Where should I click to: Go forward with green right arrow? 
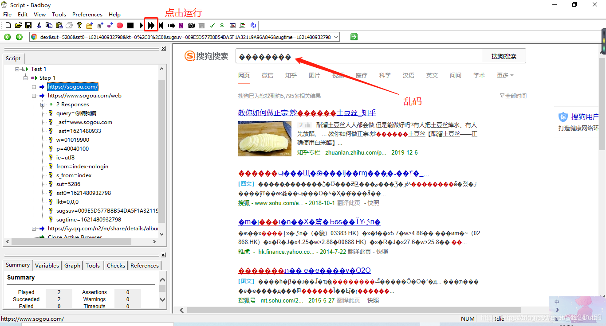(x=19, y=37)
